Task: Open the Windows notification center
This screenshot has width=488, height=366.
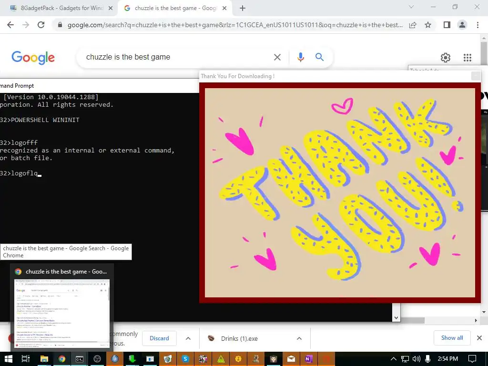Action: pos(472,359)
